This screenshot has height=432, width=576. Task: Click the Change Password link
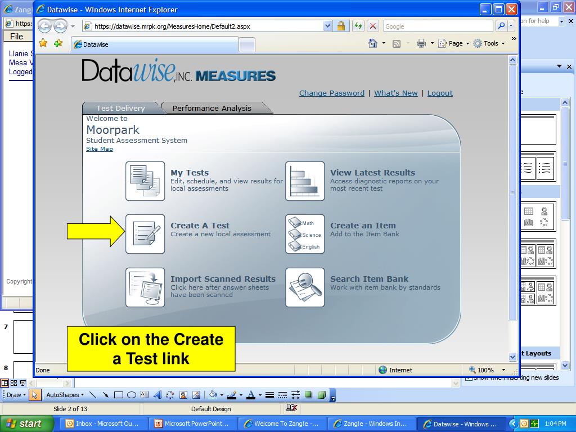pos(332,93)
